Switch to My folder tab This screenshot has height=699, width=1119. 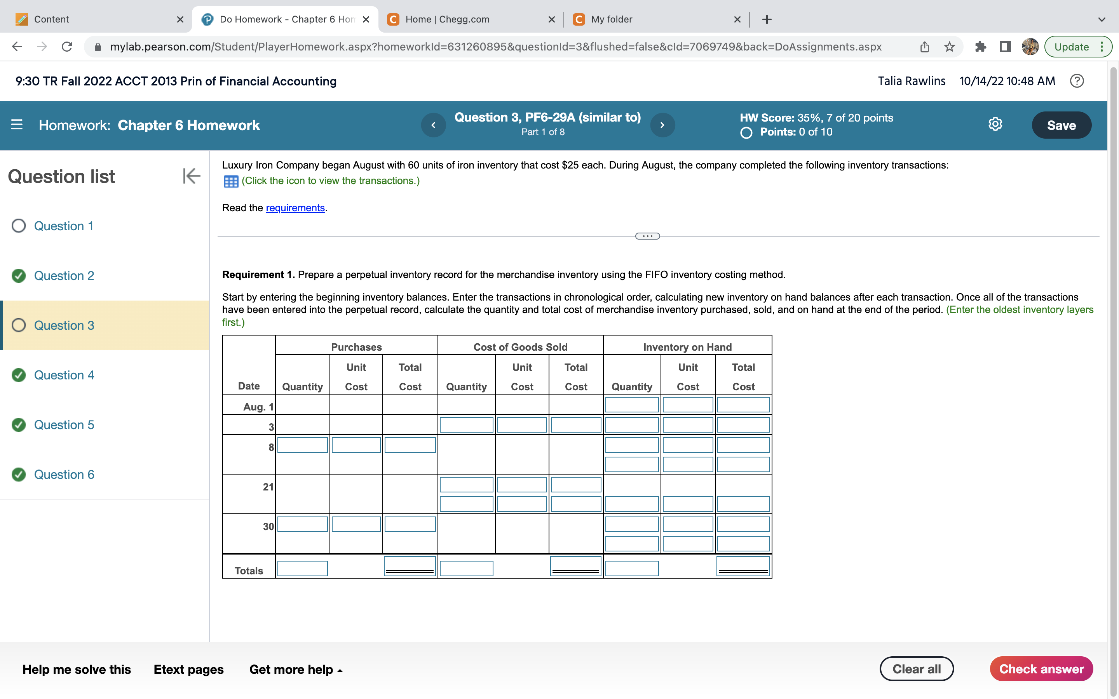pos(611,19)
